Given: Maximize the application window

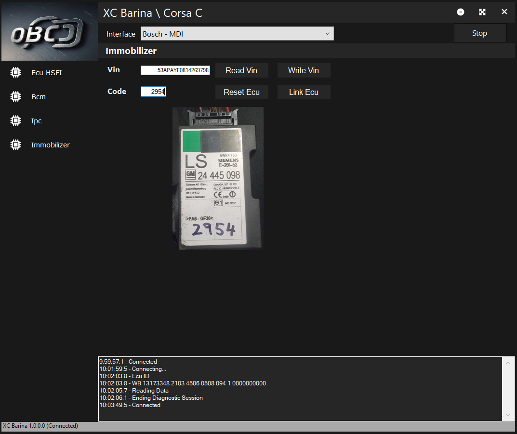Looking at the screenshot, I should 482,12.
